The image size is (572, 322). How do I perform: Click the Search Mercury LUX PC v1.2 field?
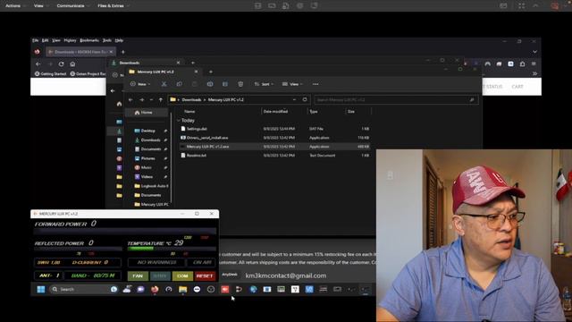coord(396,99)
